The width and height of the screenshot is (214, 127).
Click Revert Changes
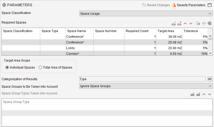[x=156, y=5]
